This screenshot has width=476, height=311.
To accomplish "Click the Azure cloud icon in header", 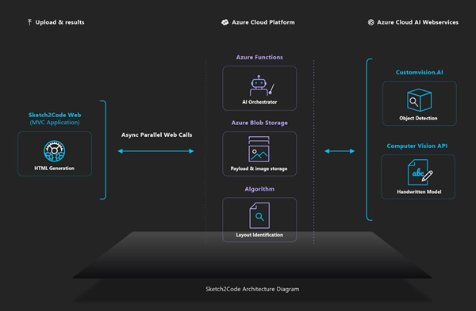I will pos(225,22).
